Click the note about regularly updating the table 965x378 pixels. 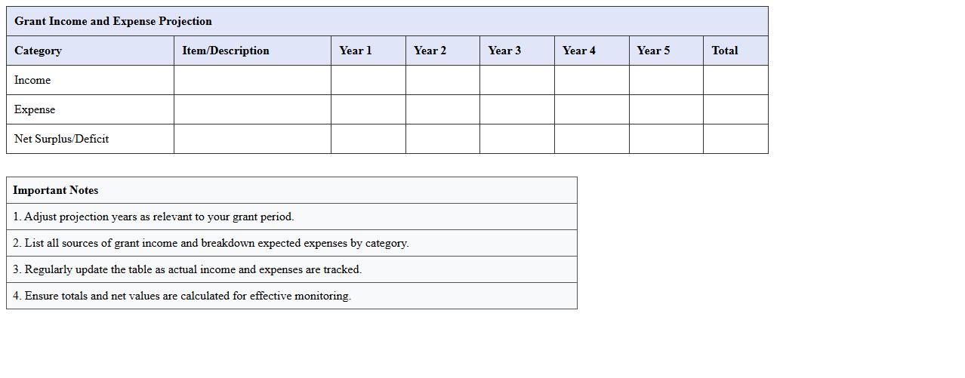187,269
